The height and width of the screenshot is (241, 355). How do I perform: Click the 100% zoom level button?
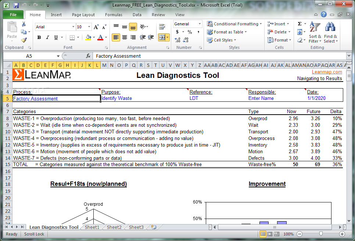[x=288, y=234]
